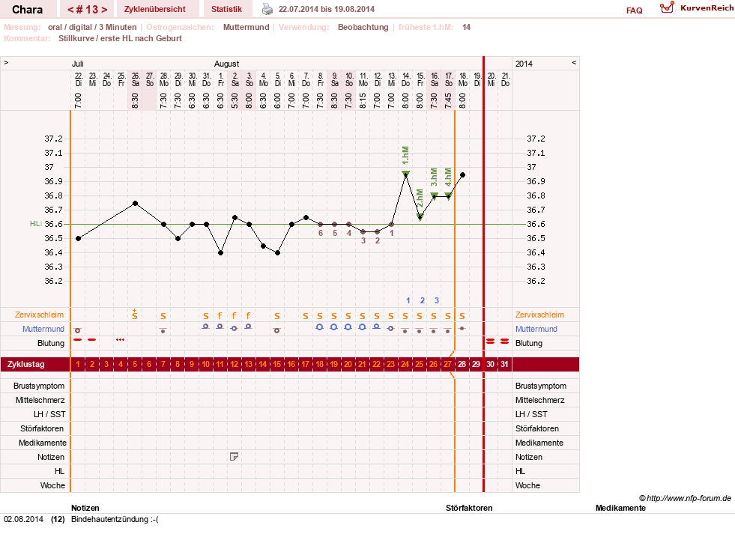Click the Störfaktoren heading below the chart
This screenshot has width=735, height=537.
469,508
